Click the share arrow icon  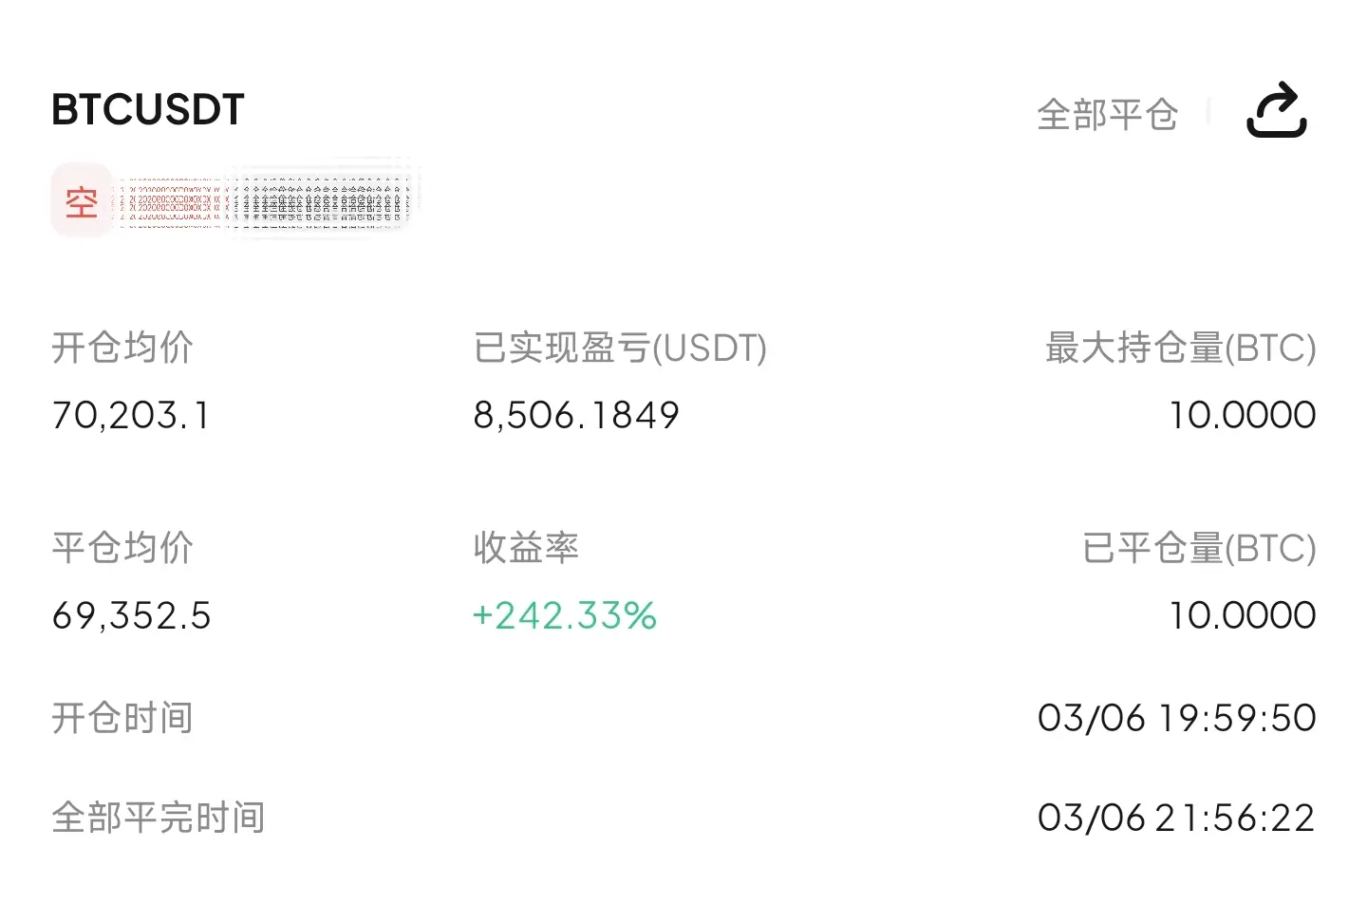coord(1276,111)
